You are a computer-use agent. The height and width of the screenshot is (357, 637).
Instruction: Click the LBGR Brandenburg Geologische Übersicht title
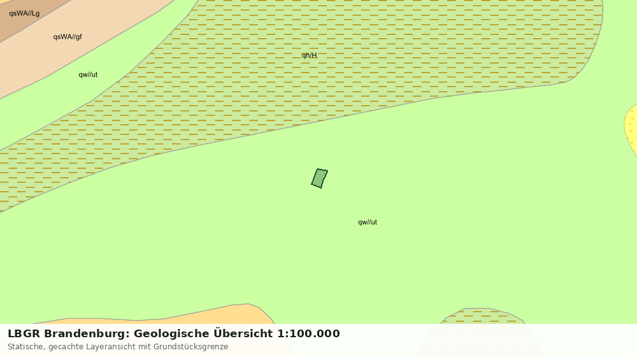[x=174, y=333]
